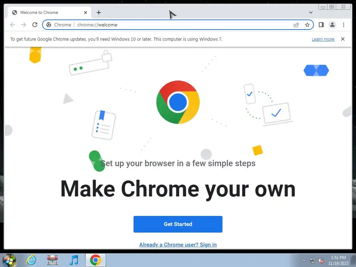Dismiss the Windows 7 update notice
Screen dimensions: 356x267
point(342,39)
